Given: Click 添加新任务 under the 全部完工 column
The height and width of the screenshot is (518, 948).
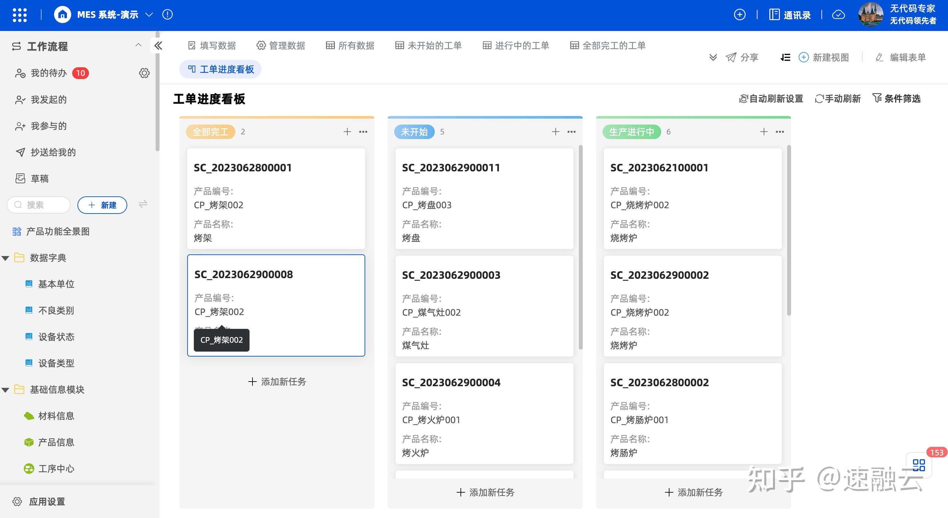Looking at the screenshot, I should coord(276,382).
